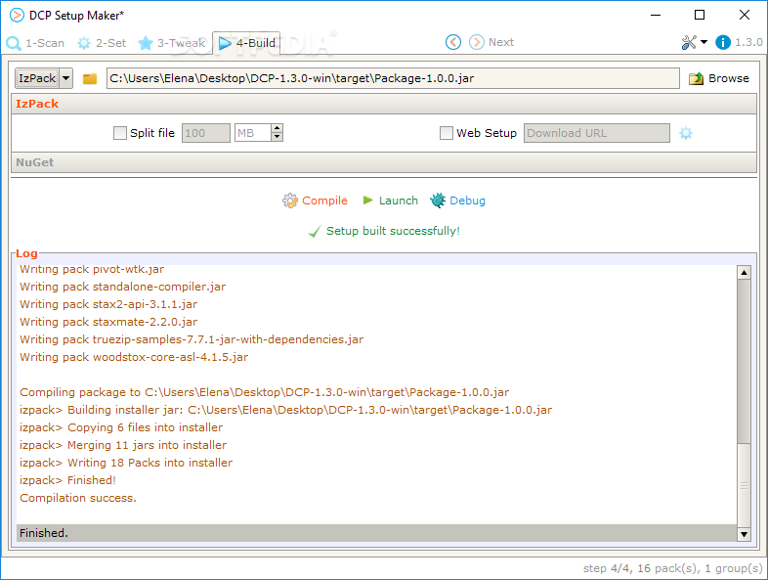
Task: Enable the Web Setup checkbox
Action: point(447,133)
